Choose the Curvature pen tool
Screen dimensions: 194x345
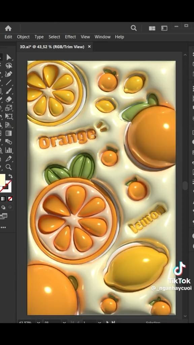point(8,74)
